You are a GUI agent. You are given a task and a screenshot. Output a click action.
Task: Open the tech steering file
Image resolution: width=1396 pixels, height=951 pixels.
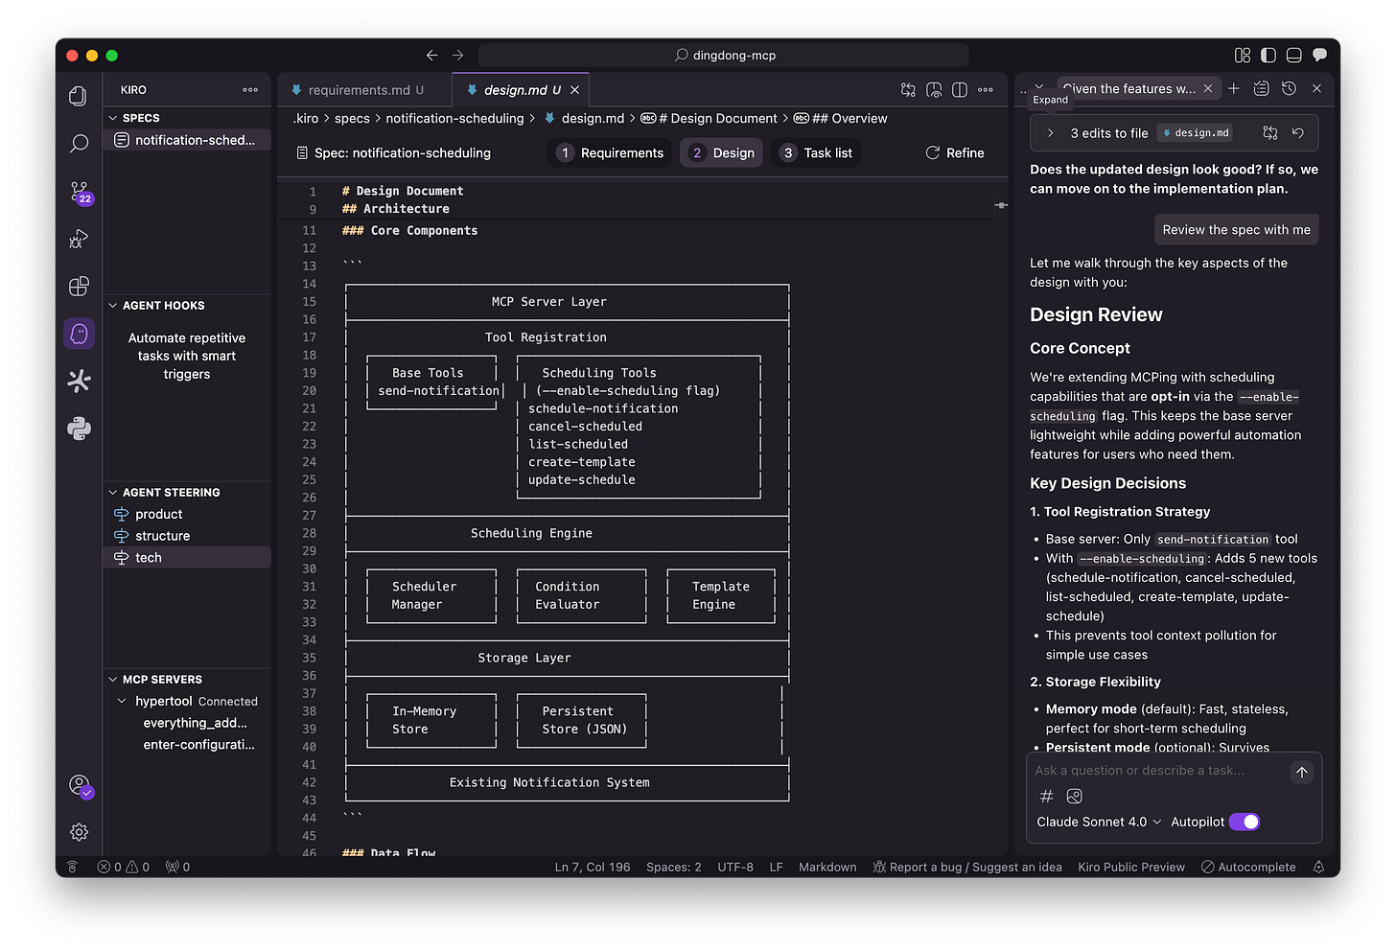tap(187, 558)
